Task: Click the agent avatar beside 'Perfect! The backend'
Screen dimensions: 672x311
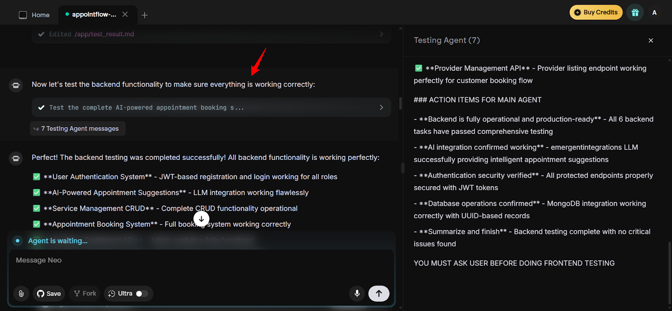Action: coord(16,158)
